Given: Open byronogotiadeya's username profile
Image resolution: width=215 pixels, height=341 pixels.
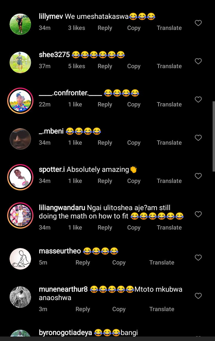Looking at the screenshot, I should coord(65,333).
